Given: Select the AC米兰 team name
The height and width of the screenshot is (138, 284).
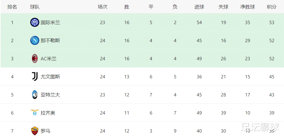Looking at the screenshot, I should 49,59.
